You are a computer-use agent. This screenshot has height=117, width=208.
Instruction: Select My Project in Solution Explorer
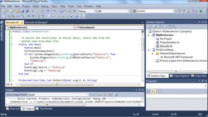coord(166,39)
